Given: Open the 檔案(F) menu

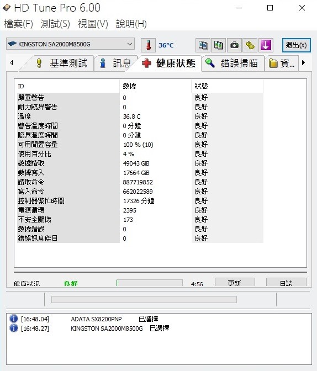Looking at the screenshot, I should [x=18, y=24].
